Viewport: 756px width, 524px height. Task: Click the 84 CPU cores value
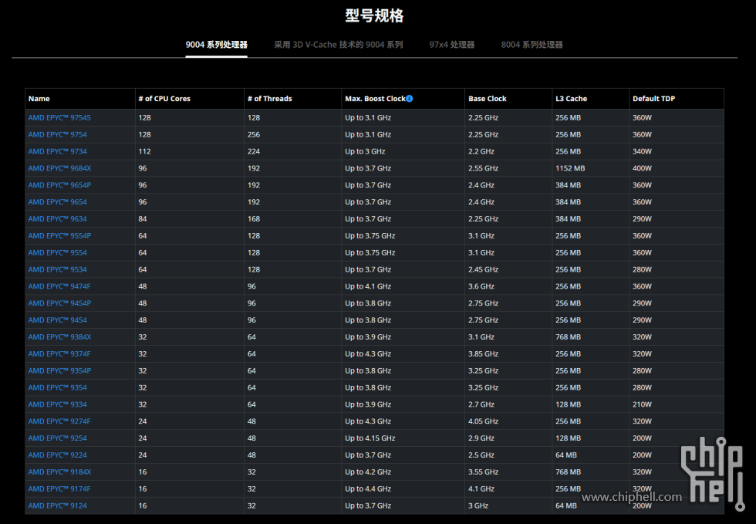(143, 219)
